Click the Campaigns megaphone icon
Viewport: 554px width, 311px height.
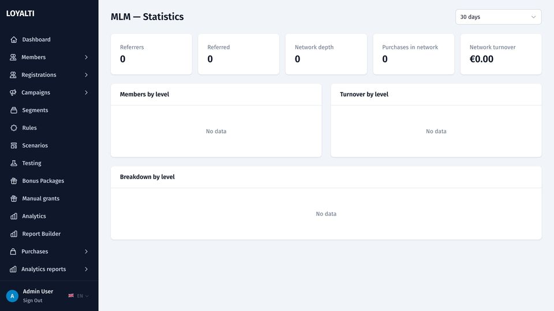(x=13, y=92)
